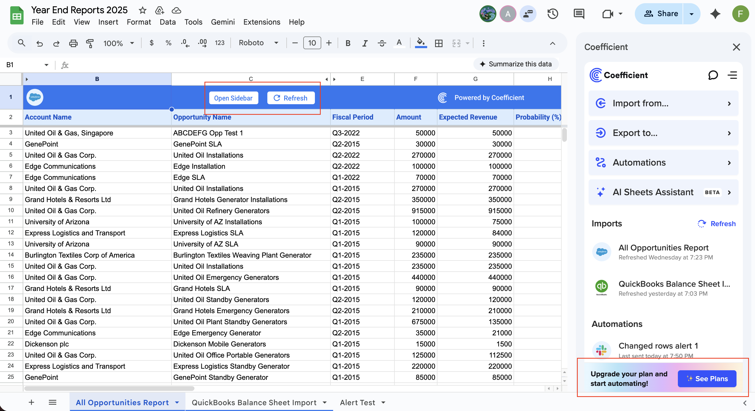Switch to QuickBooks Balance Sheet Import tab
Viewport: 755px width, 411px height.
click(254, 402)
